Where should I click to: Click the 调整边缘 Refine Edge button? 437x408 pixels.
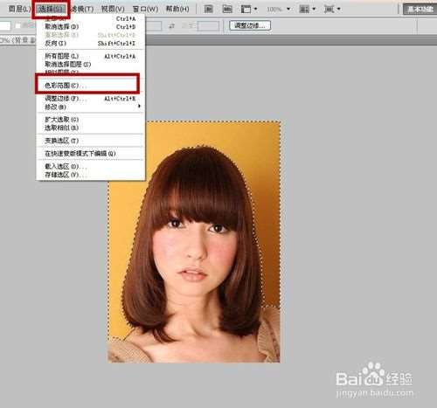250,25
